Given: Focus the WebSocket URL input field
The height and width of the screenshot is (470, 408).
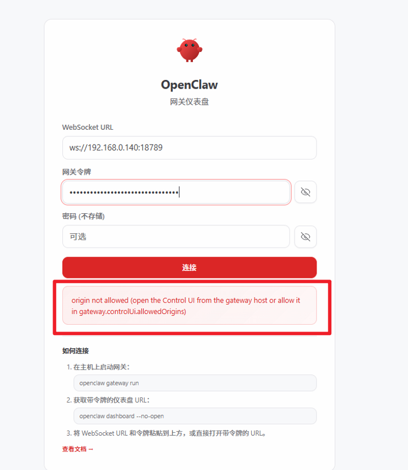Looking at the screenshot, I should 189,148.
